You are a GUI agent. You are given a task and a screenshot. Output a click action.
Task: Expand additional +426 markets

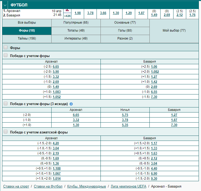(x=67, y=16)
